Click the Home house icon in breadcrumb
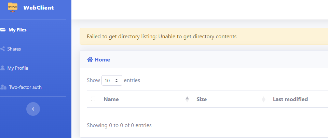Viewport: 328px width, 138px height. tap(90, 59)
